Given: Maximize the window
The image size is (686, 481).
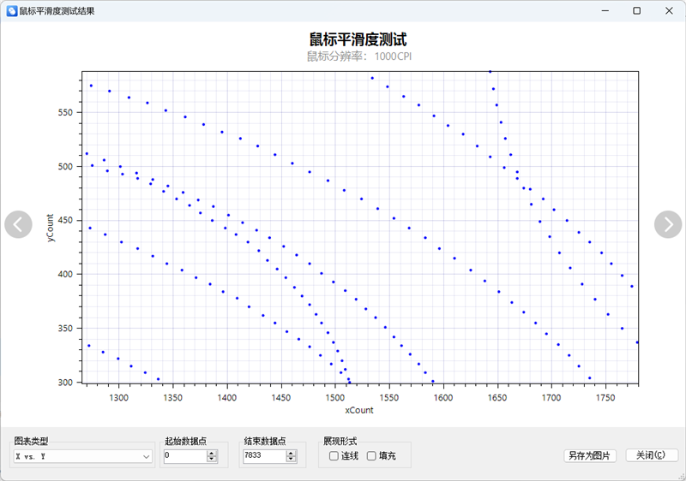Looking at the screenshot, I should 636,11.
